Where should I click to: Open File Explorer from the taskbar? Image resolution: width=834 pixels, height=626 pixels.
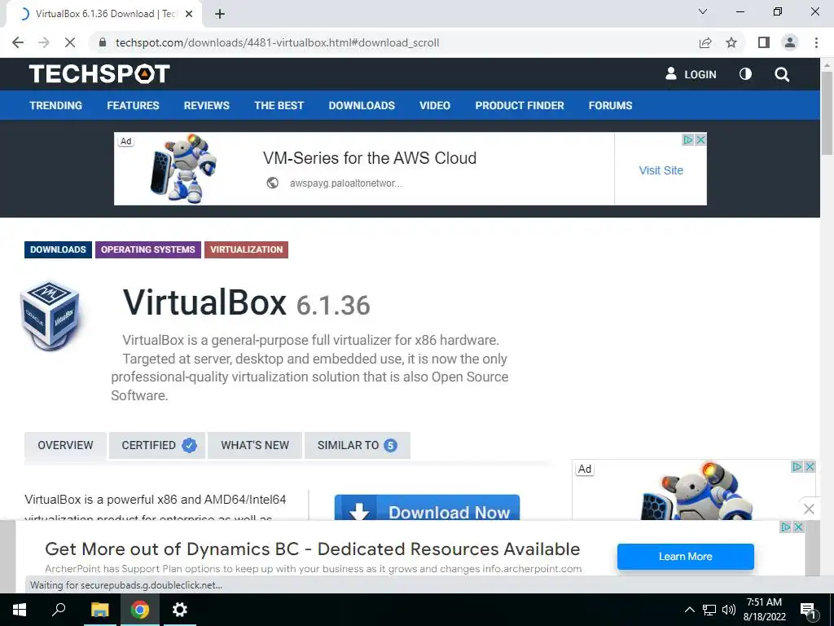pyautogui.click(x=99, y=610)
